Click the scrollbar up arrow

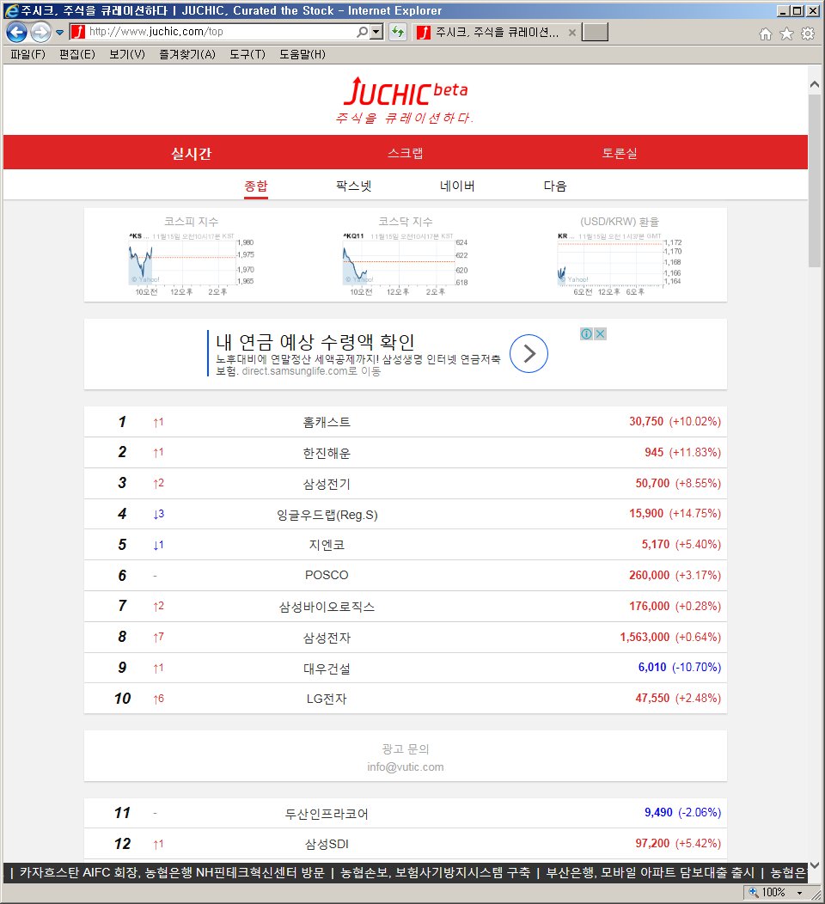[815, 85]
